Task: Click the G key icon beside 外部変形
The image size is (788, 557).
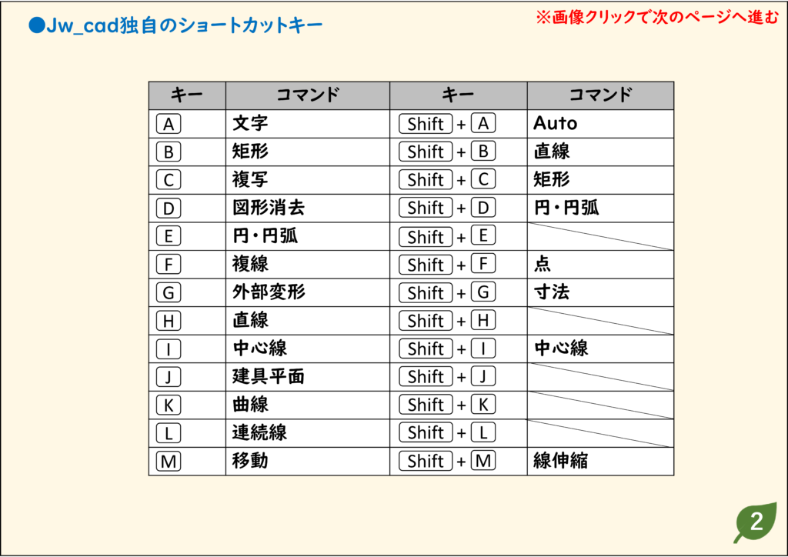Action: coord(169,292)
